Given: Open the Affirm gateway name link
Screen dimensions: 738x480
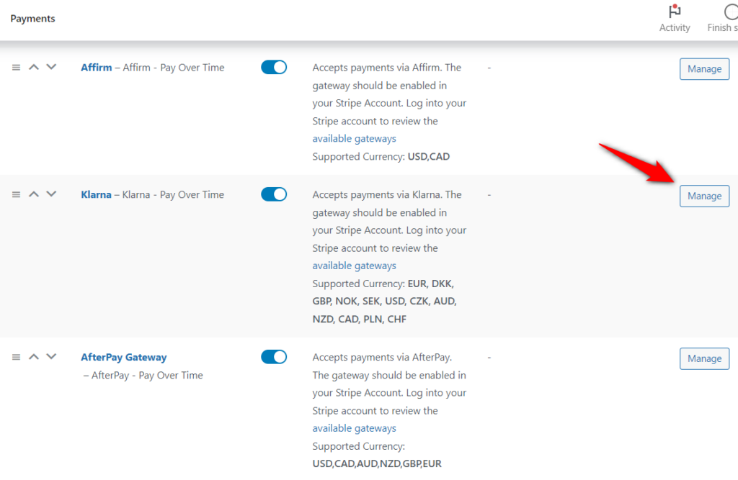Looking at the screenshot, I should coord(96,68).
